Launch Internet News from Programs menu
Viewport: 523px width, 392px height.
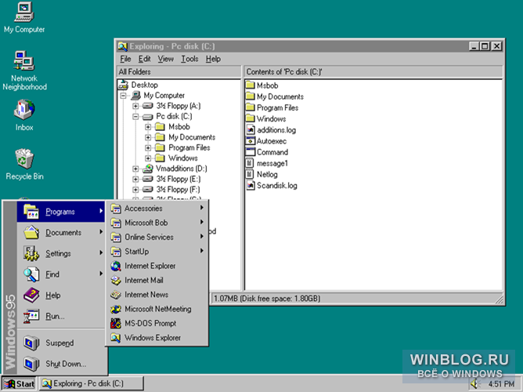(x=157, y=295)
